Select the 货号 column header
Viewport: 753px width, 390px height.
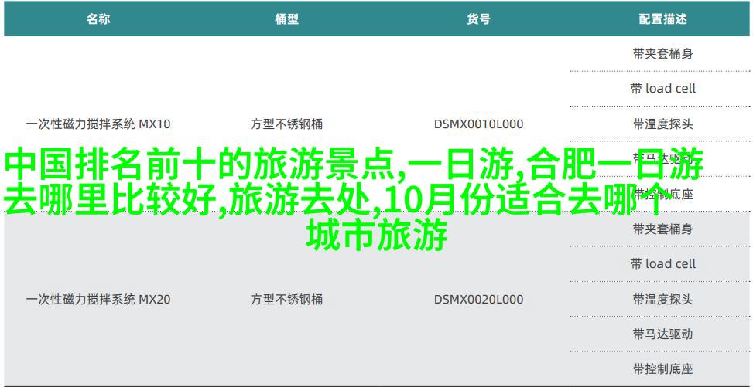(478, 19)
